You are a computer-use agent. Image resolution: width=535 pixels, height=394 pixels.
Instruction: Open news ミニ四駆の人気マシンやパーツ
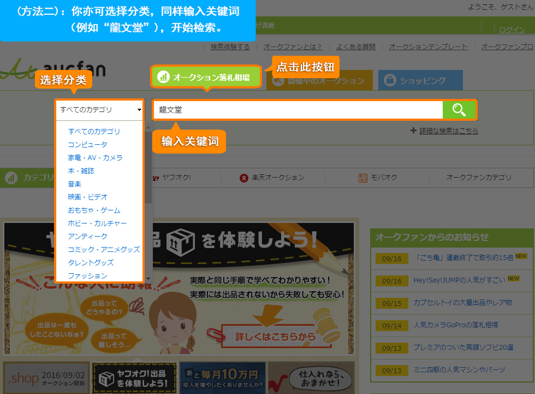459,370
